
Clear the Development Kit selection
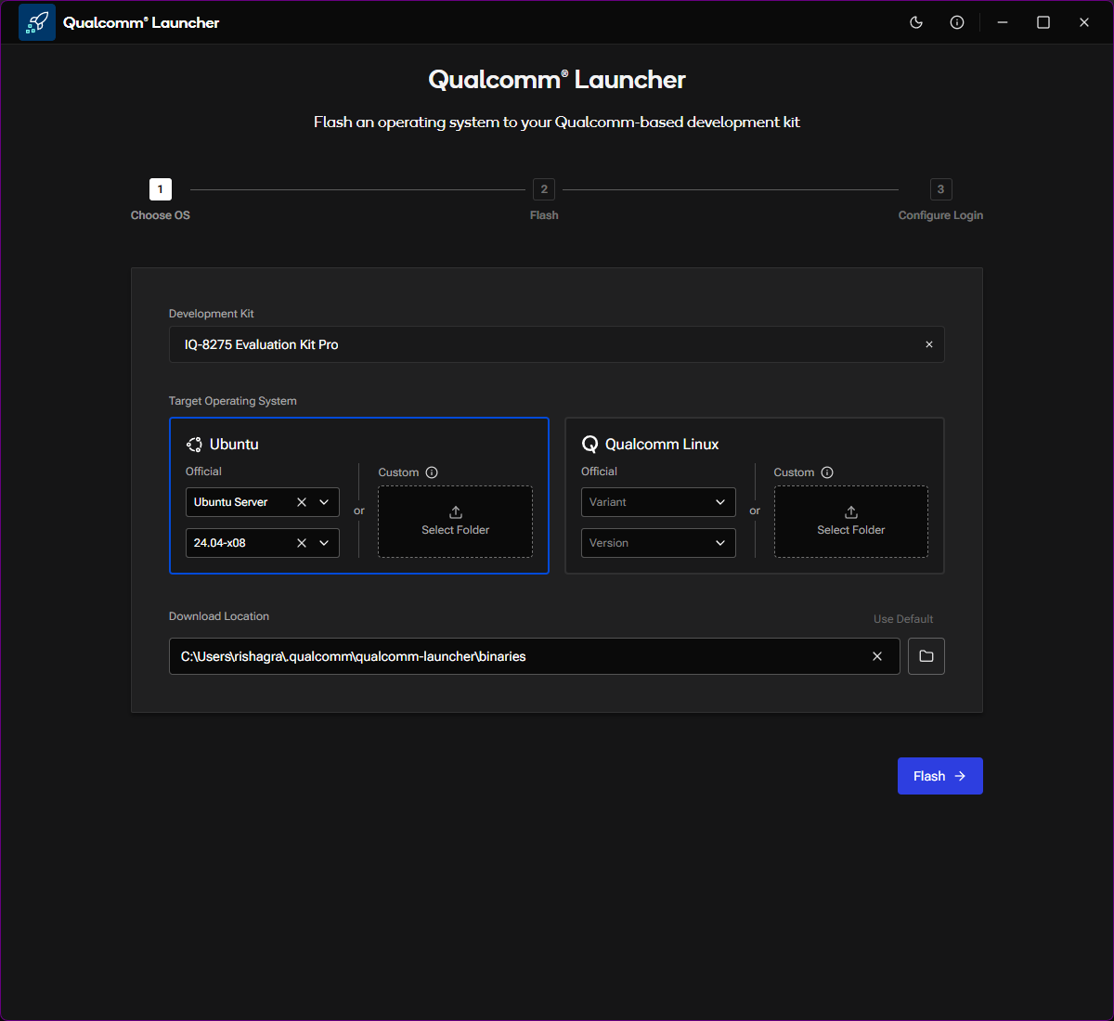pyautogui.click(x=929, y=344)
